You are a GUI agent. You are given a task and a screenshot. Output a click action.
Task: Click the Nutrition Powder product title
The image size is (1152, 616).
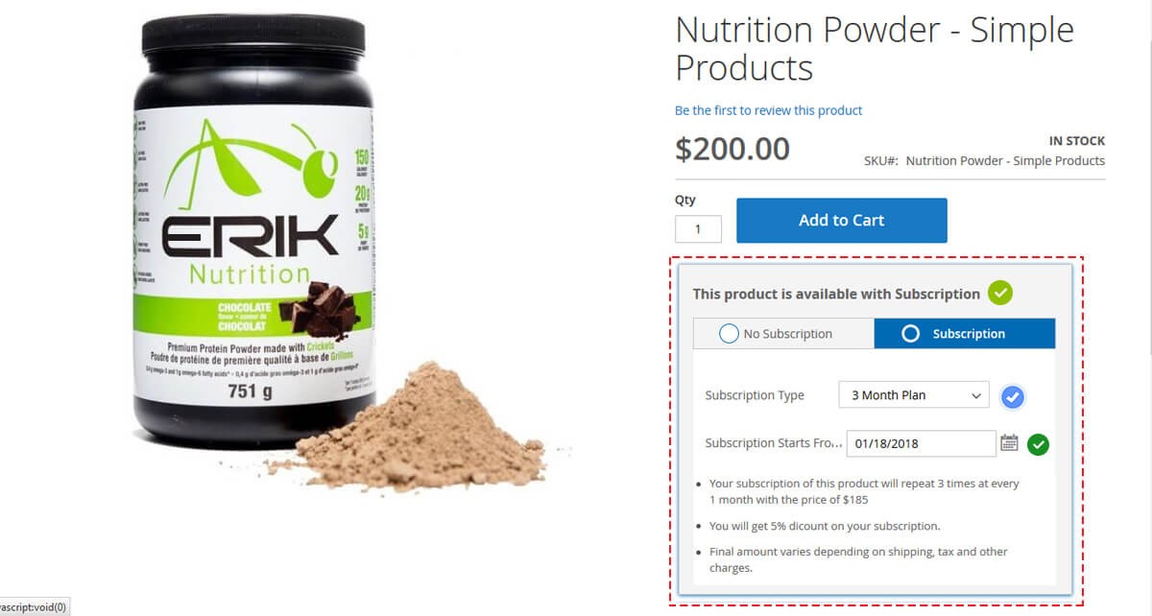[874, 49]
